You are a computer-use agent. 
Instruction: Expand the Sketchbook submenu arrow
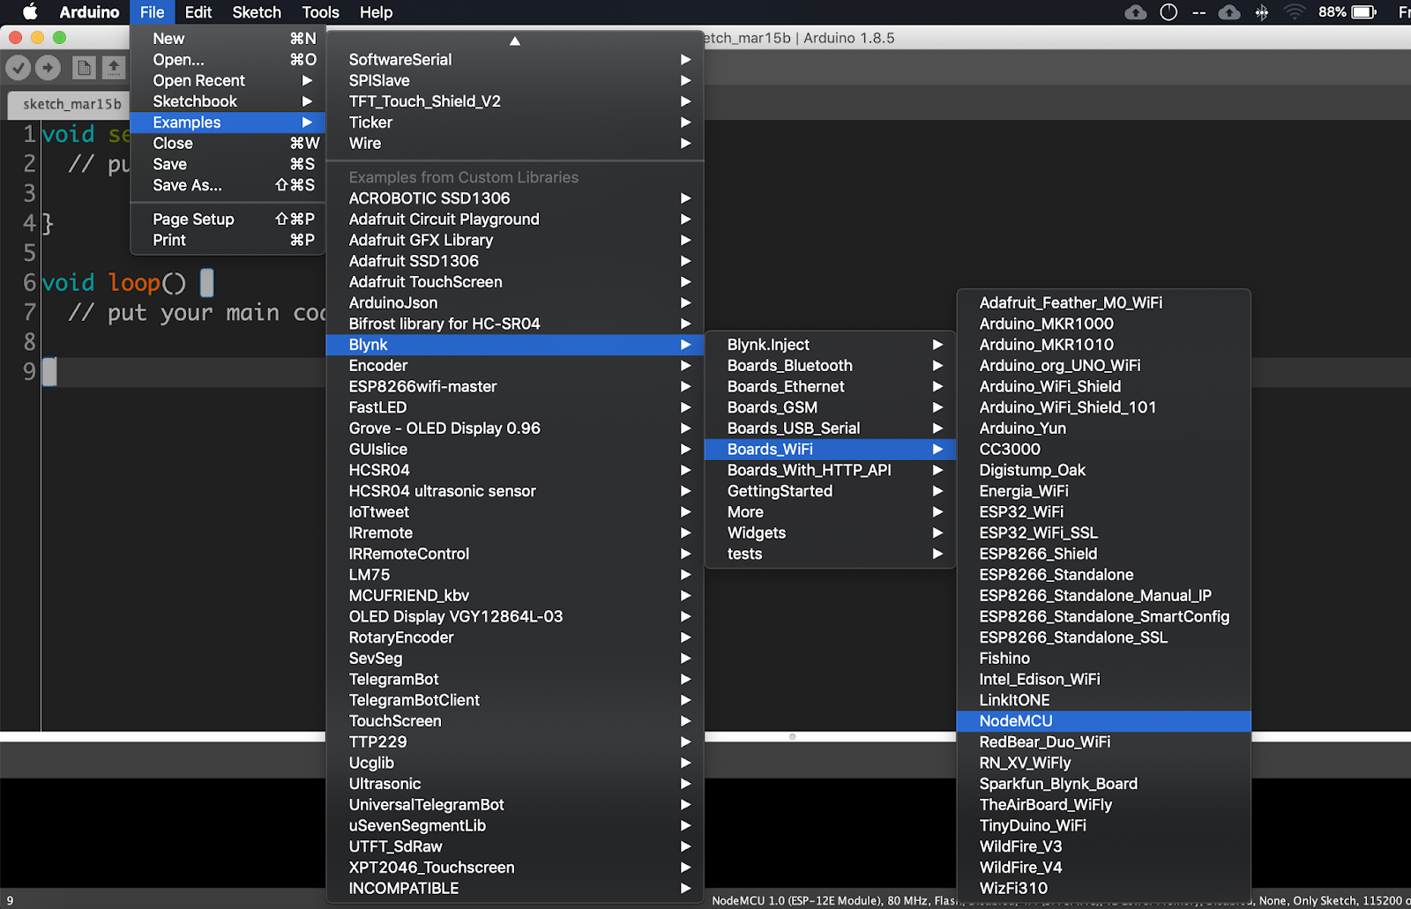click(x=307, y=101)
